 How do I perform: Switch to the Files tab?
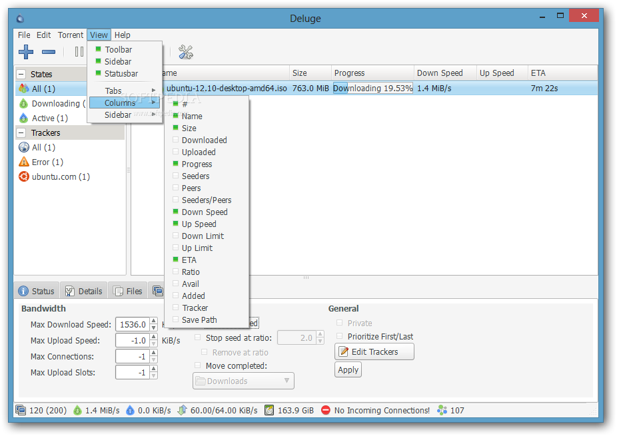128,291
